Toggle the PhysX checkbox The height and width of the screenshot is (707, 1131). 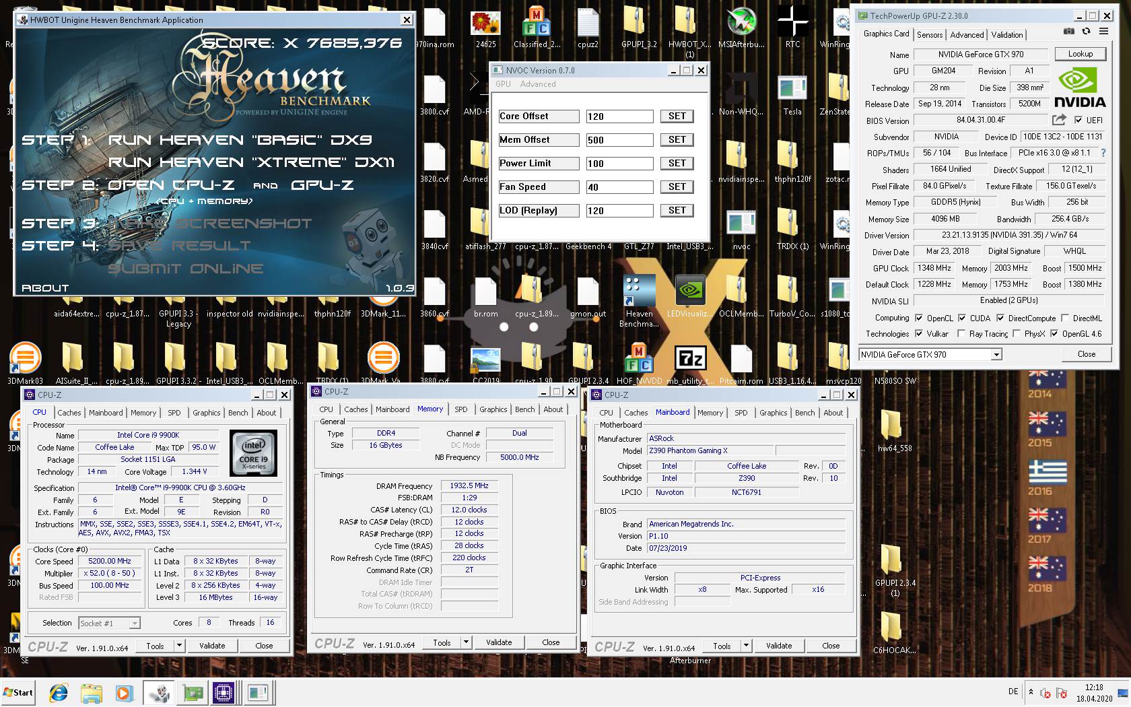click(x=1017, y=334)
